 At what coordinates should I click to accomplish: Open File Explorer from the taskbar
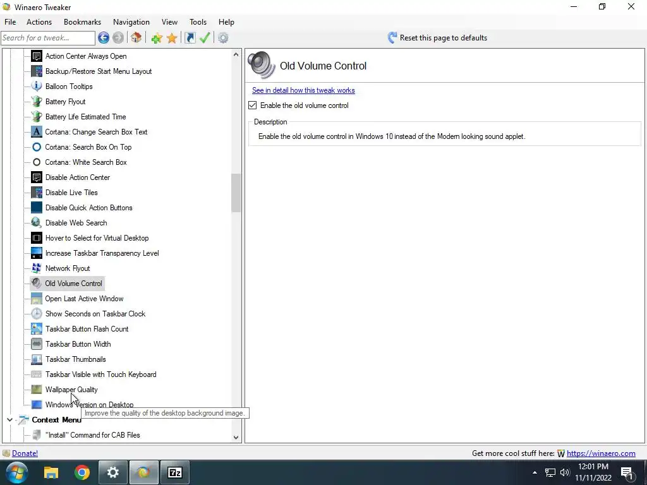coord(51,472)
